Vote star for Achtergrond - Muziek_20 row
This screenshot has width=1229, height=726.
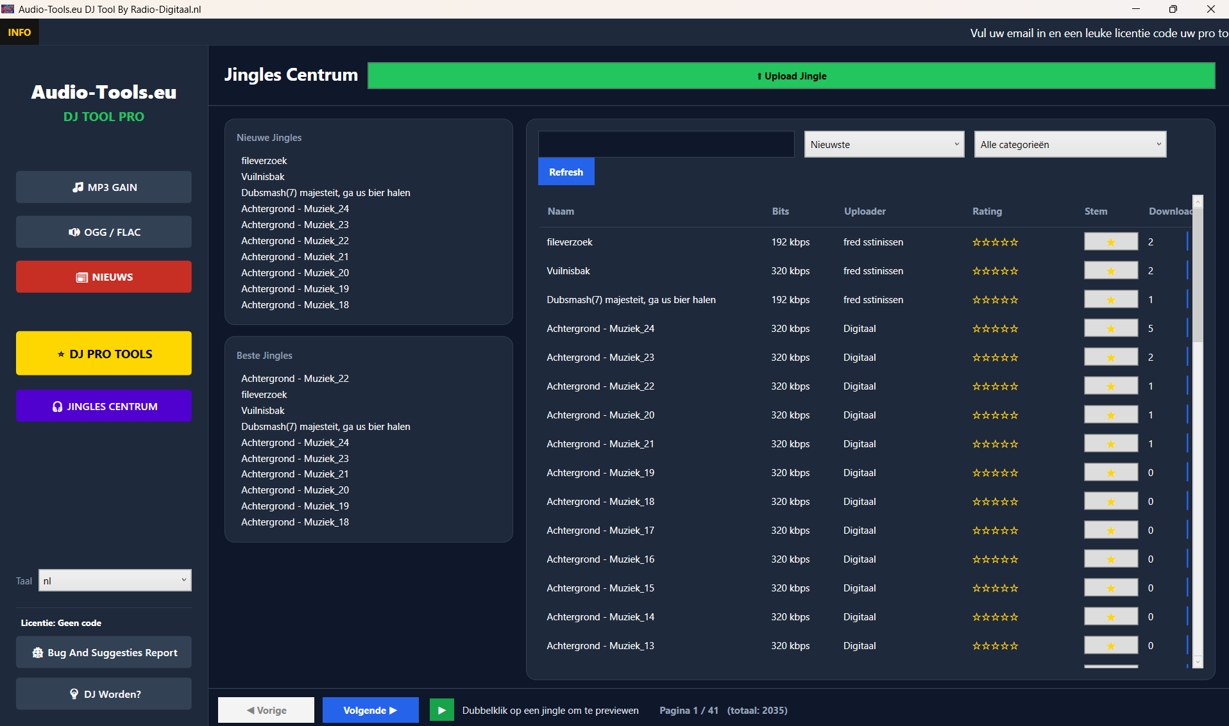pos(1111,415)
